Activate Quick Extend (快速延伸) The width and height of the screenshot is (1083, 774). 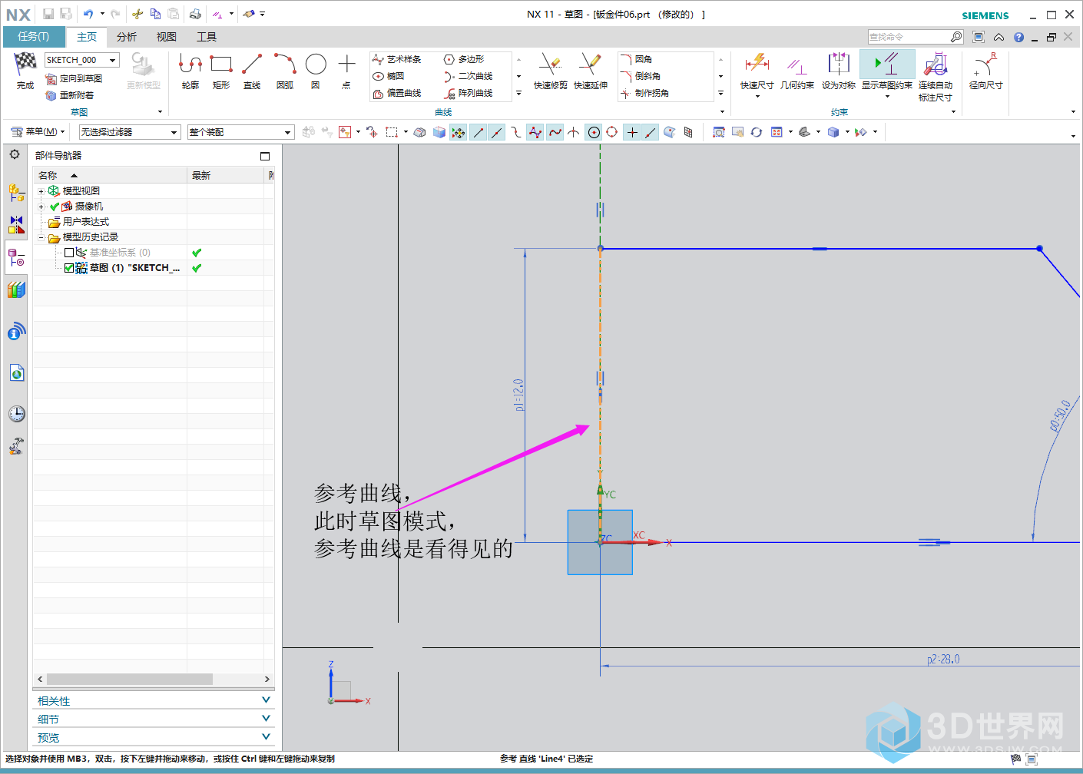point(591,71)
